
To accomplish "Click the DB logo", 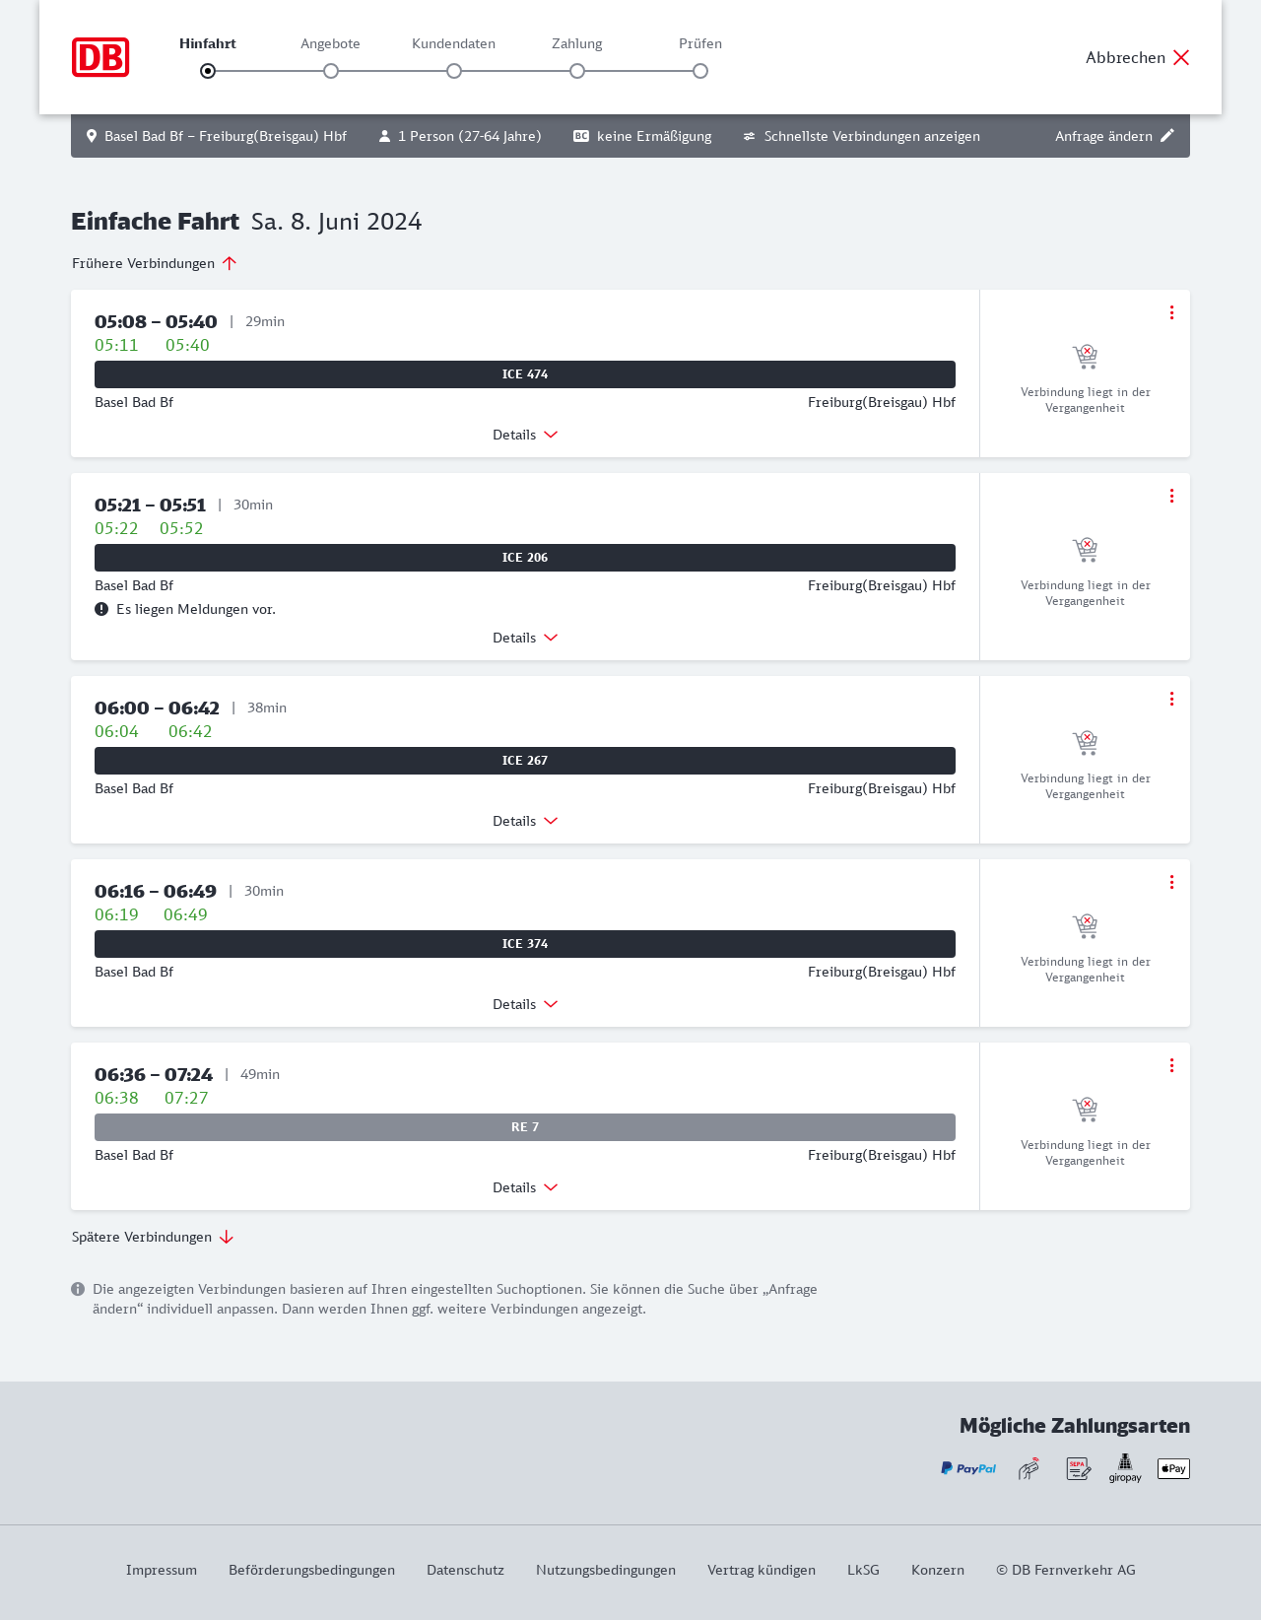I will pos(100,57).
